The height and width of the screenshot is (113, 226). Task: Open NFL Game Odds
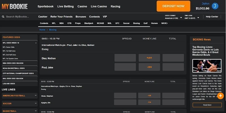pyautogui.click(x=8, y=47)
